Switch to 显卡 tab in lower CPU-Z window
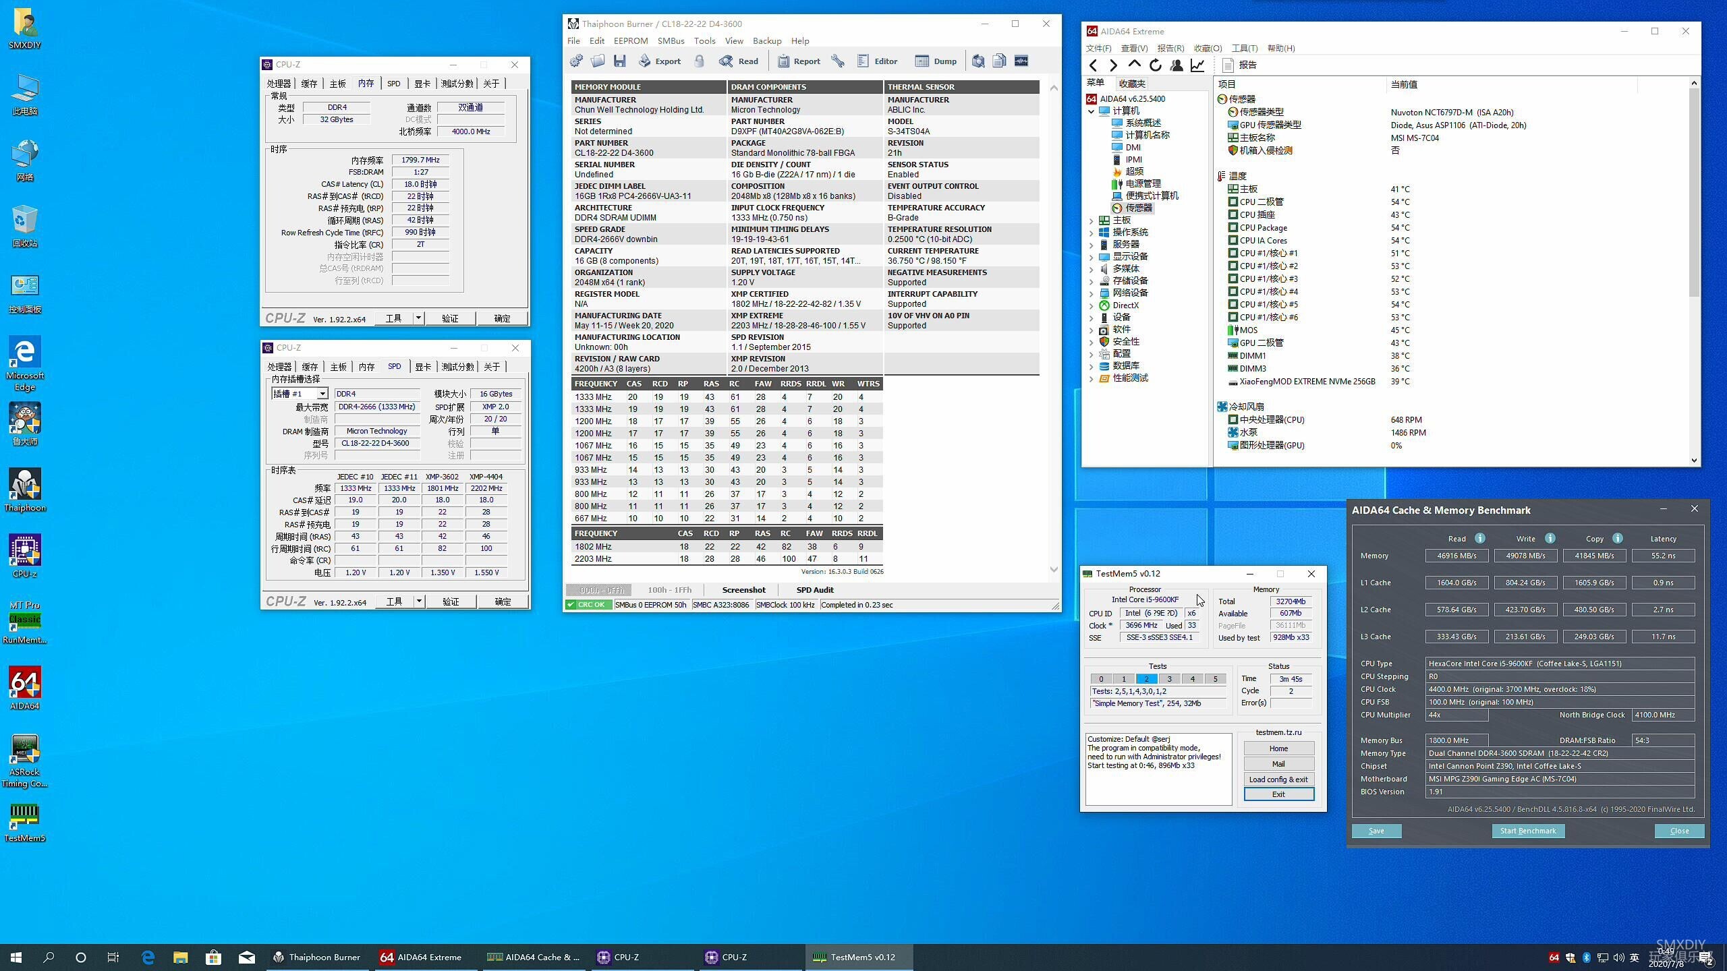 coord(423,367)
